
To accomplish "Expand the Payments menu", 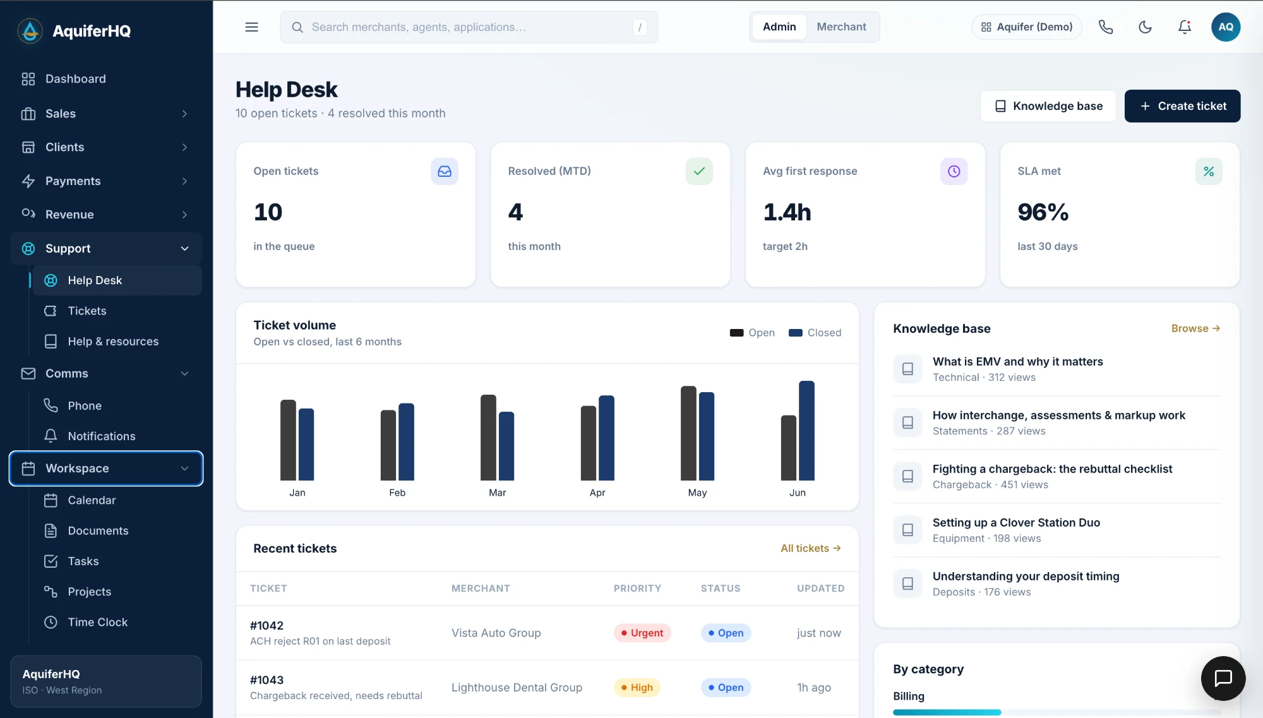I will point(106,181).
